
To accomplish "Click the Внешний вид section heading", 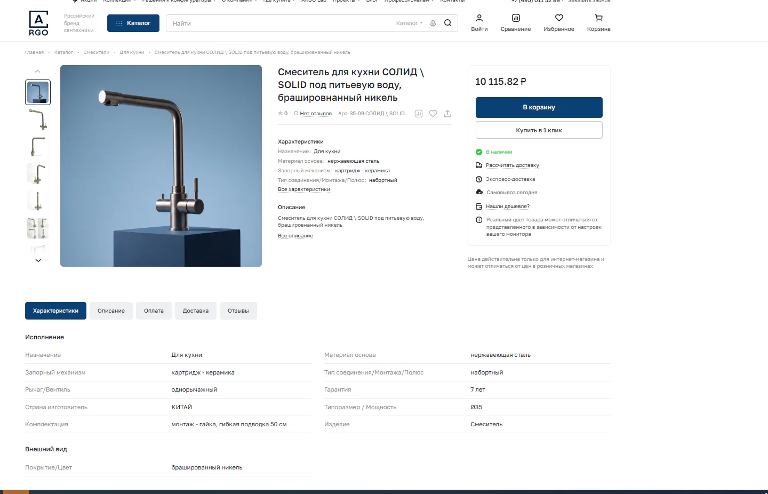I will pyautogui.click(x=46, y=449).
